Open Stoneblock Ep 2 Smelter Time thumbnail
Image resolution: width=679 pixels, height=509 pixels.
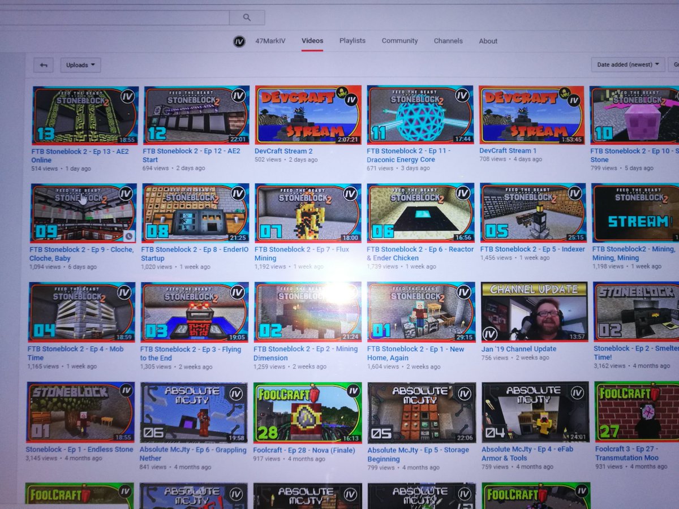point(636,312)
